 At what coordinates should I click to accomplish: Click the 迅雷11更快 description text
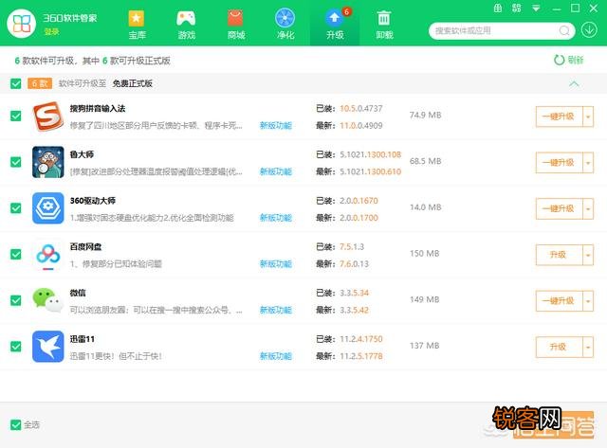tap(116, 356)
